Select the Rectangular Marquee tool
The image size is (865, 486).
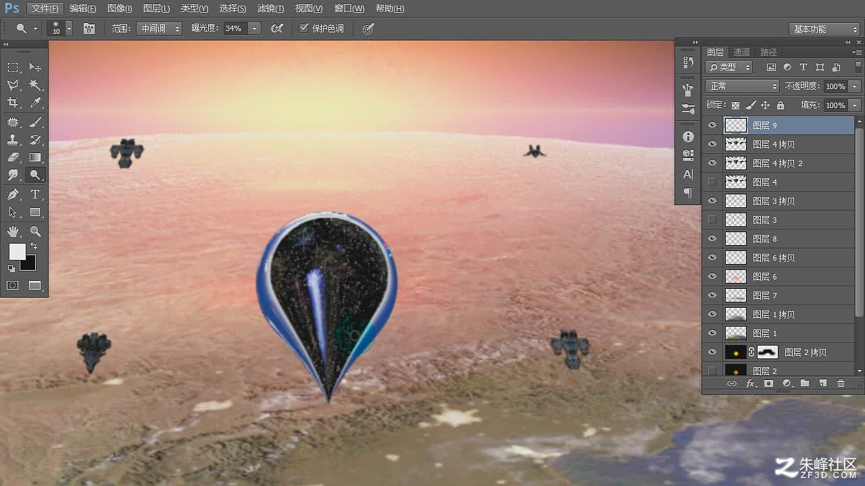click(x=13, y=67)
